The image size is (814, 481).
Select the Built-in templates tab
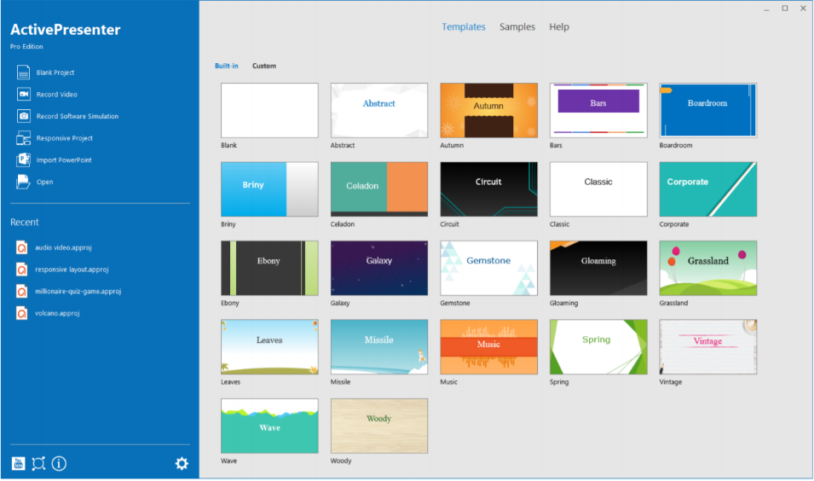227,66
